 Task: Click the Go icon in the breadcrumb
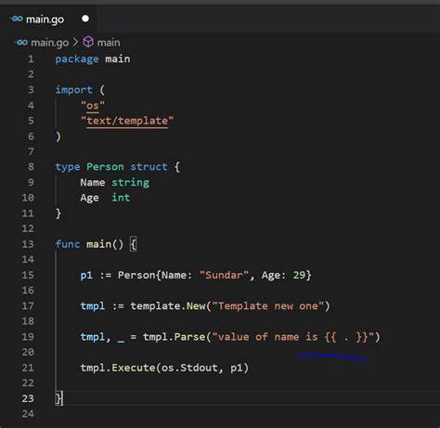click(x=21, y=42)
